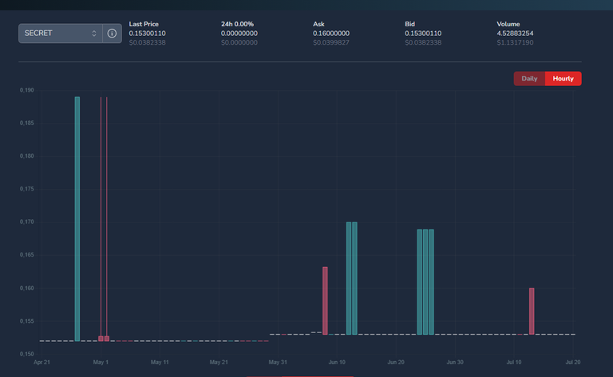Click the Apr 21 axis label
The height and width of the screenshot is (377, 613).
[x=42, y=362]
